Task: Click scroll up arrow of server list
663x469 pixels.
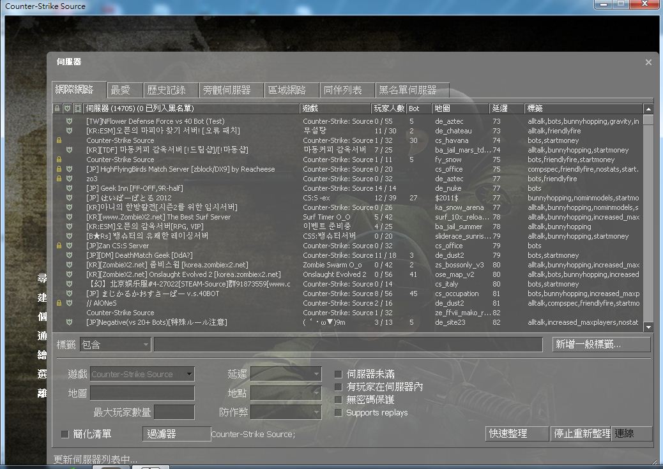Action: (x=648, y=109)
